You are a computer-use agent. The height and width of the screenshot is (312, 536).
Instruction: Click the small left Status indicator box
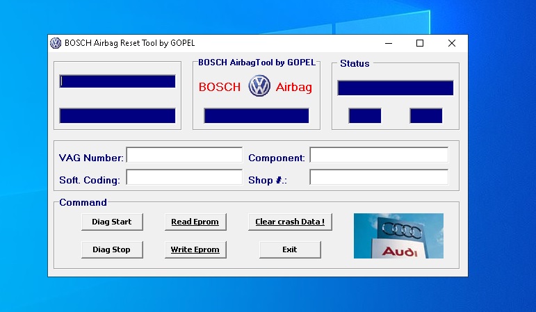click(x=365, y=116)
